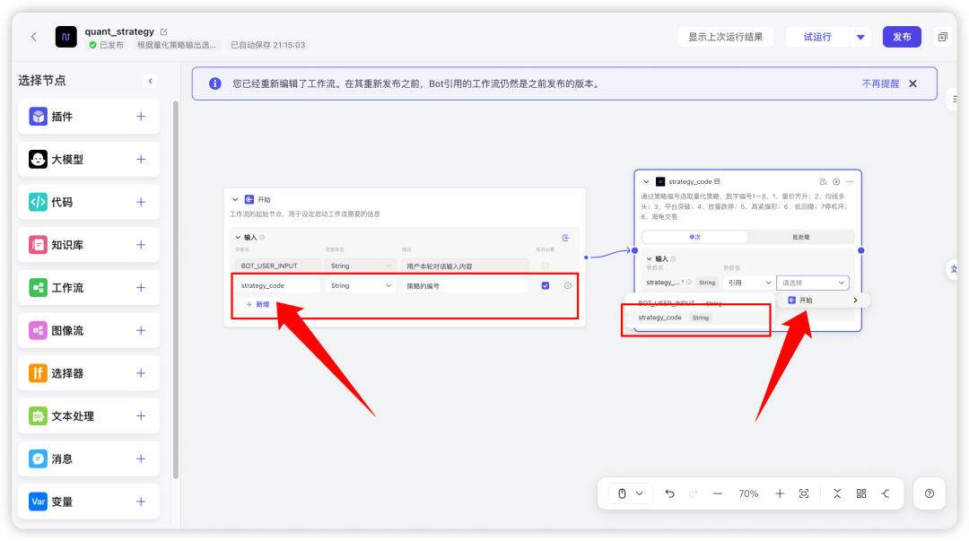Screen dimensions: 969x541
Task: Zoom in on the canvas
Action: point(780,493)
